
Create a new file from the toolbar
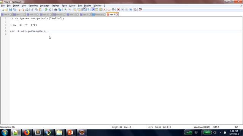(3, 9)
